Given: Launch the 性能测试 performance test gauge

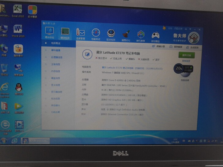Looking at the screenshot, I should 96,34.
